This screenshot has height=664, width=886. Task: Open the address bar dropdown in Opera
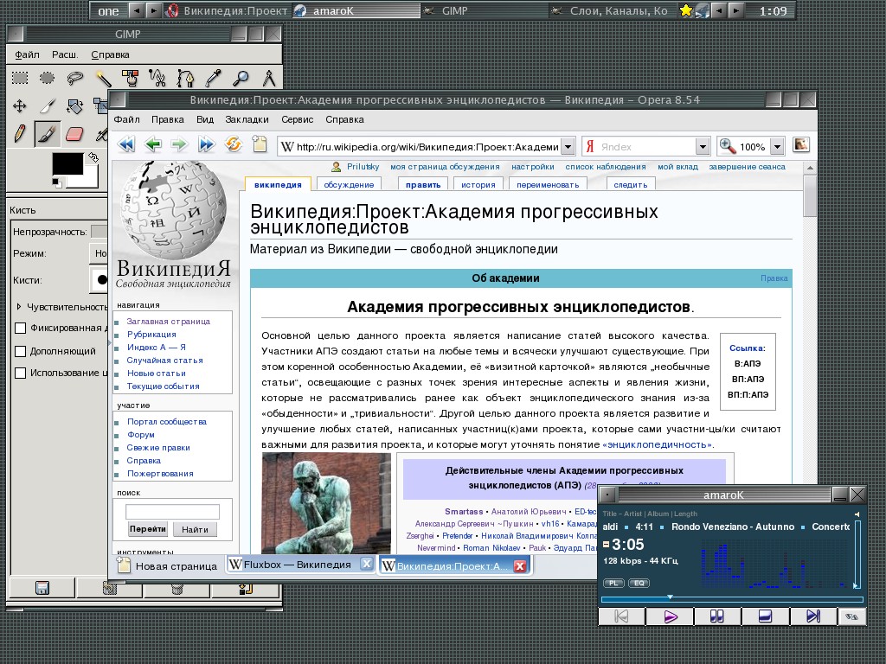click(x=568, y=147)
